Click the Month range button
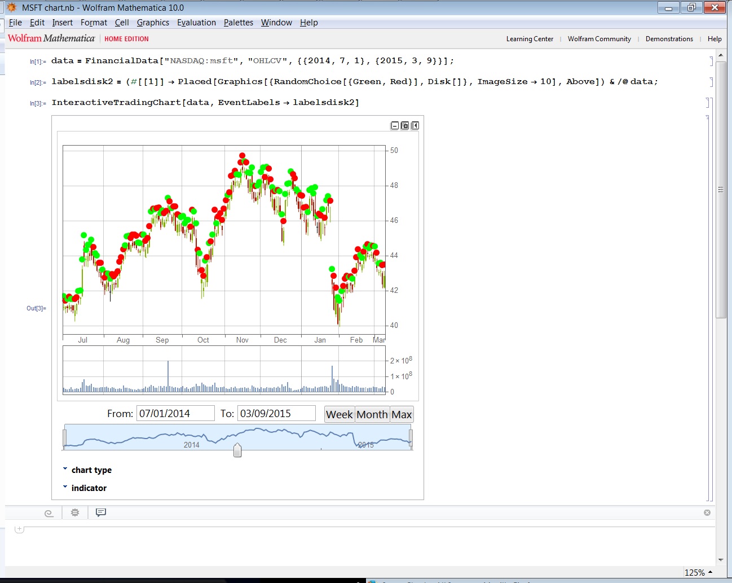 pos(372,414)
